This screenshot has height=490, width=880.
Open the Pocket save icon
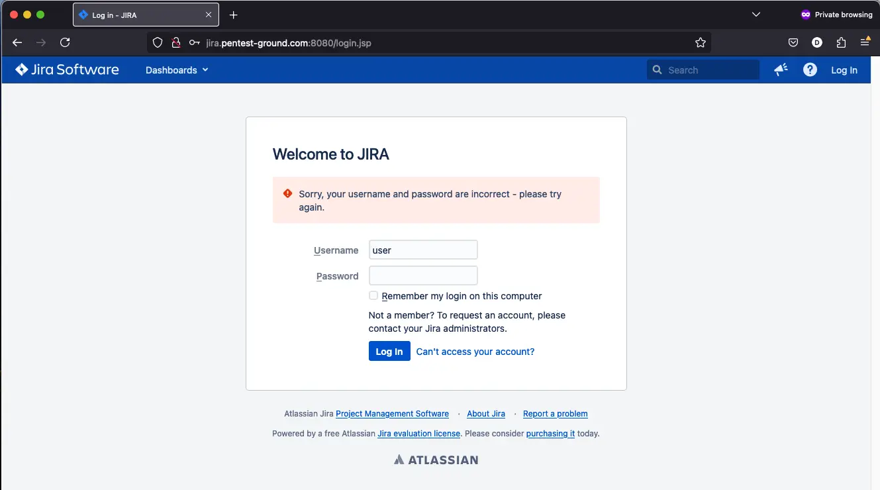click(x=793, y=42)
